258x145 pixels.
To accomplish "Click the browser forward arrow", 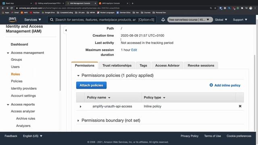I will tap(7, 8).
